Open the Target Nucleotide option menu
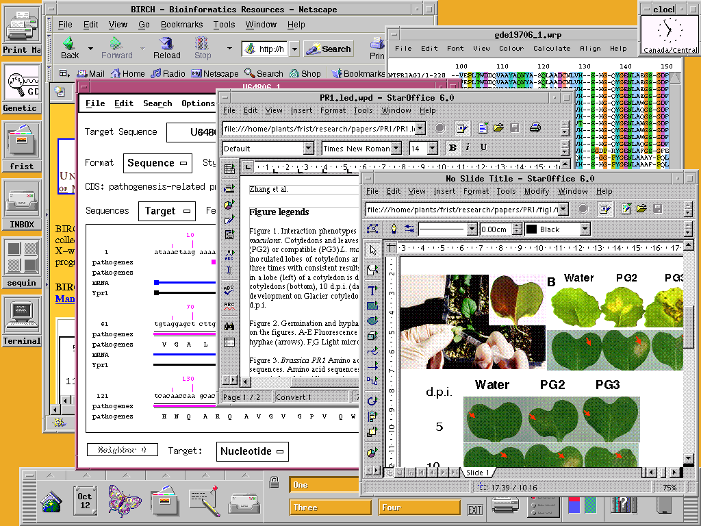Viewport: 701px width, 526px height. (x=252, y=451)
